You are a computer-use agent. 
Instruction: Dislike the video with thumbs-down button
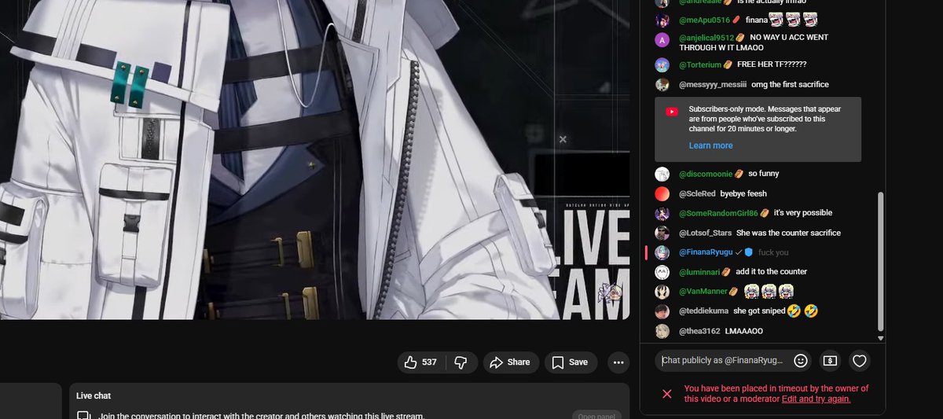click(x=461, y=362)
